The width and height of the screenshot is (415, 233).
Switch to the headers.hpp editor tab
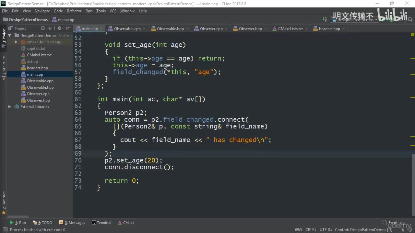[329, 29]
